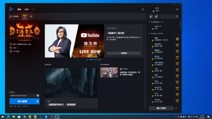Click Diablo icon next to EleWolf

point(177,101)
